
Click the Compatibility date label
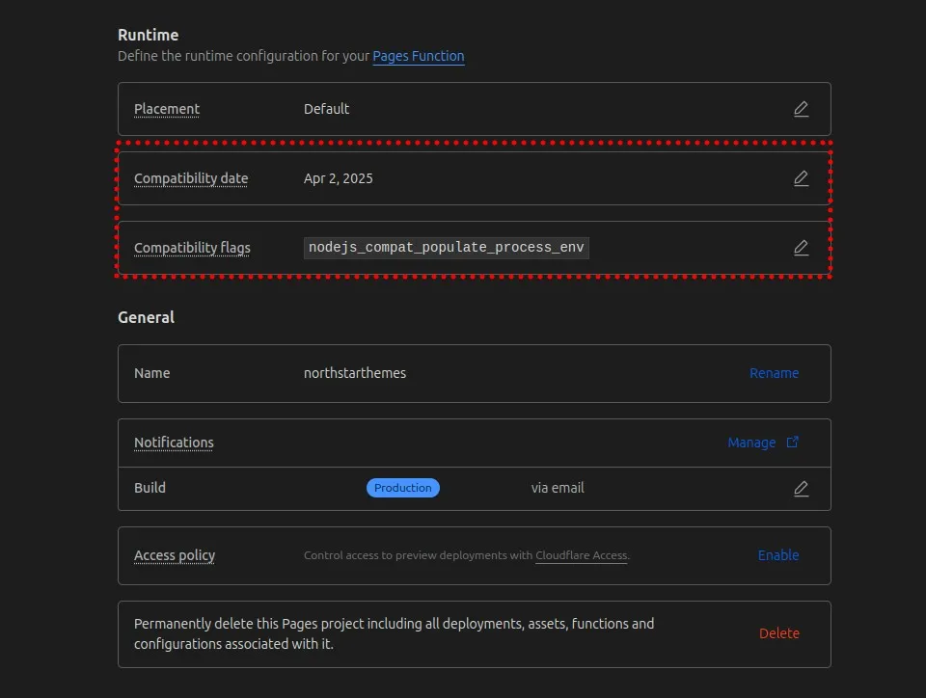191,178
